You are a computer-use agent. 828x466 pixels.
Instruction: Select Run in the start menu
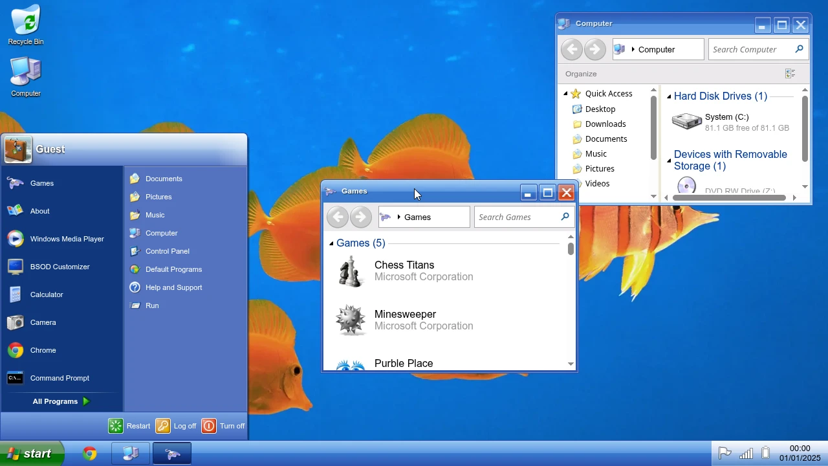[185, 305]
